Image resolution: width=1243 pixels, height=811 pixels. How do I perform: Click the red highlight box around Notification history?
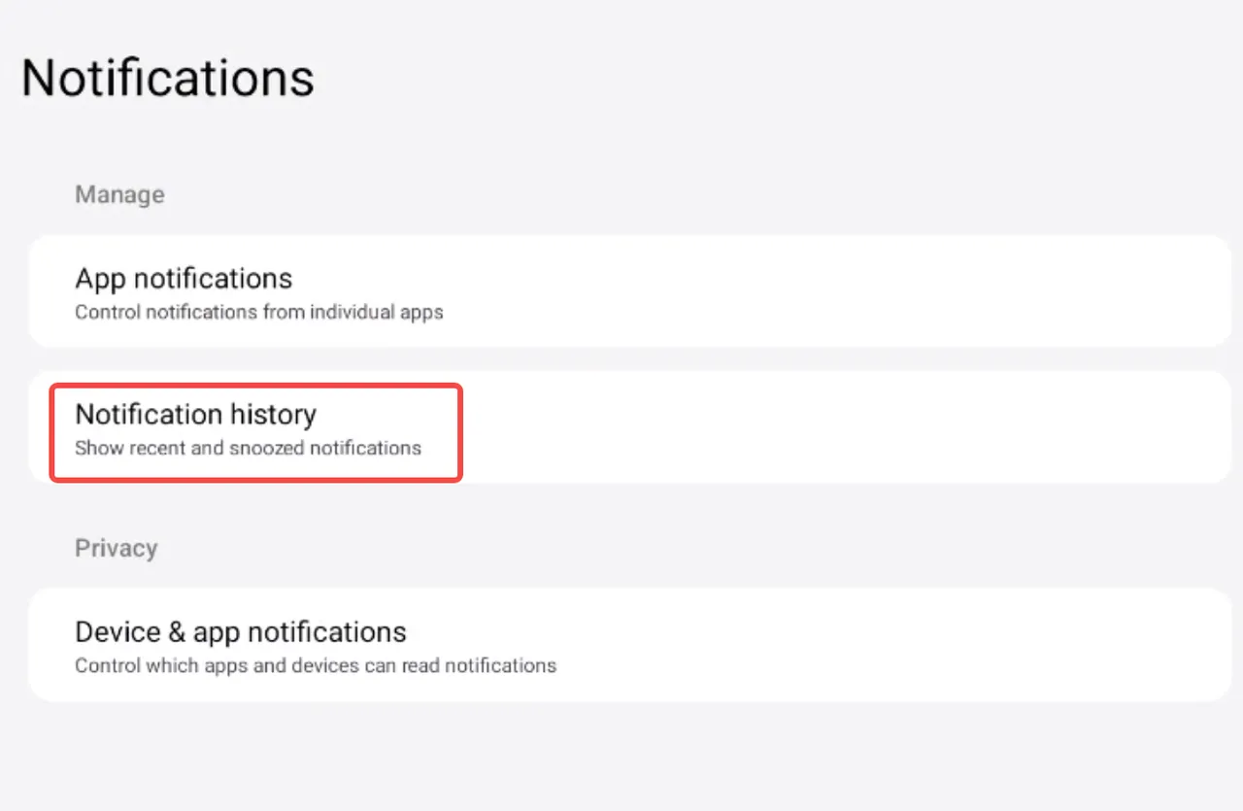pyautogui.click(x=255, y=386)
